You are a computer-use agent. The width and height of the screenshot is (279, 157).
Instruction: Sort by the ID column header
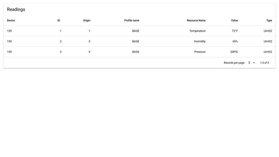click(x=59, y=21)
